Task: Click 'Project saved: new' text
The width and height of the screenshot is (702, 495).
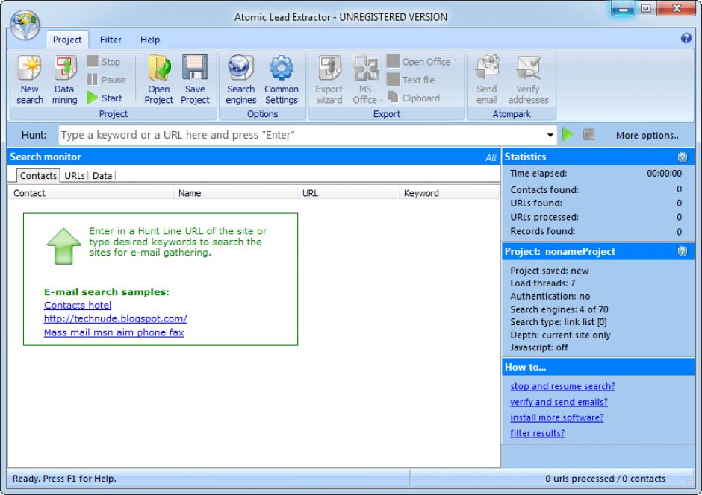Action: (x=550, y=271)
